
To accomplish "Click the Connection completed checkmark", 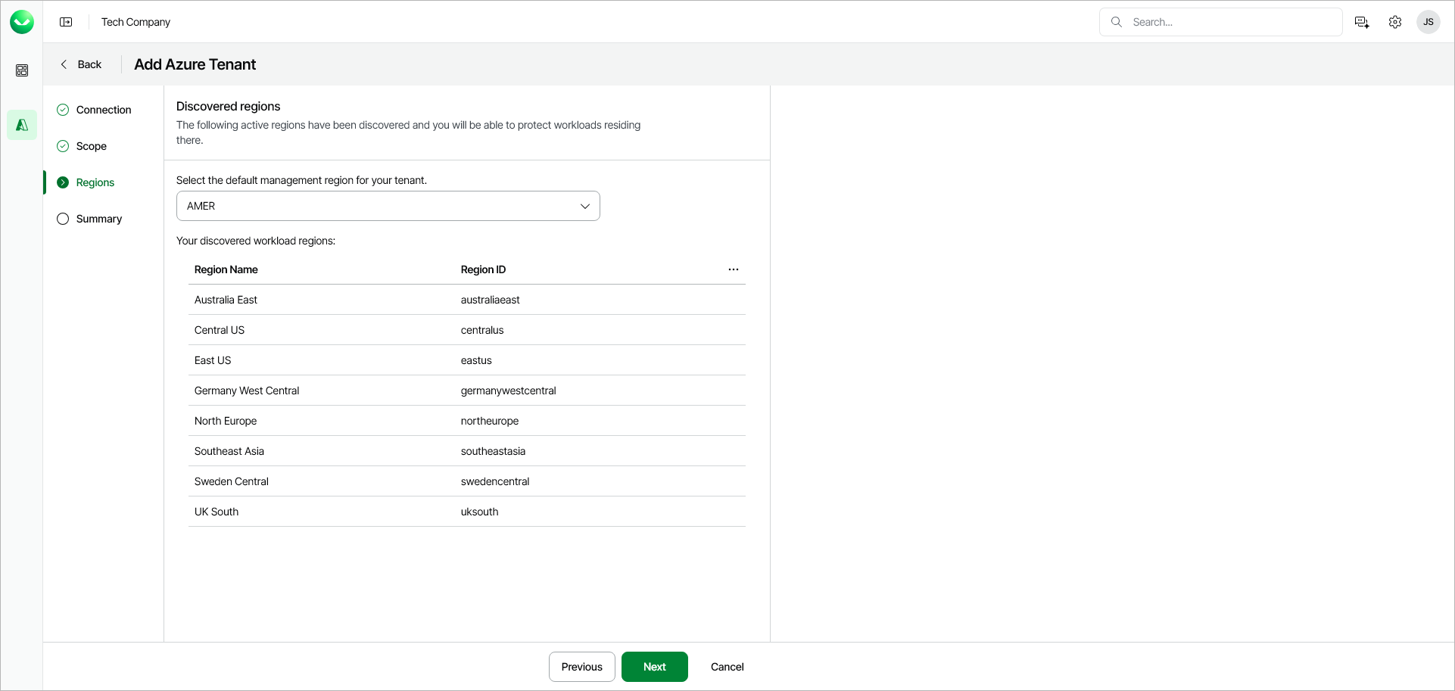I will pyautogui.click(x=62, y=110).
